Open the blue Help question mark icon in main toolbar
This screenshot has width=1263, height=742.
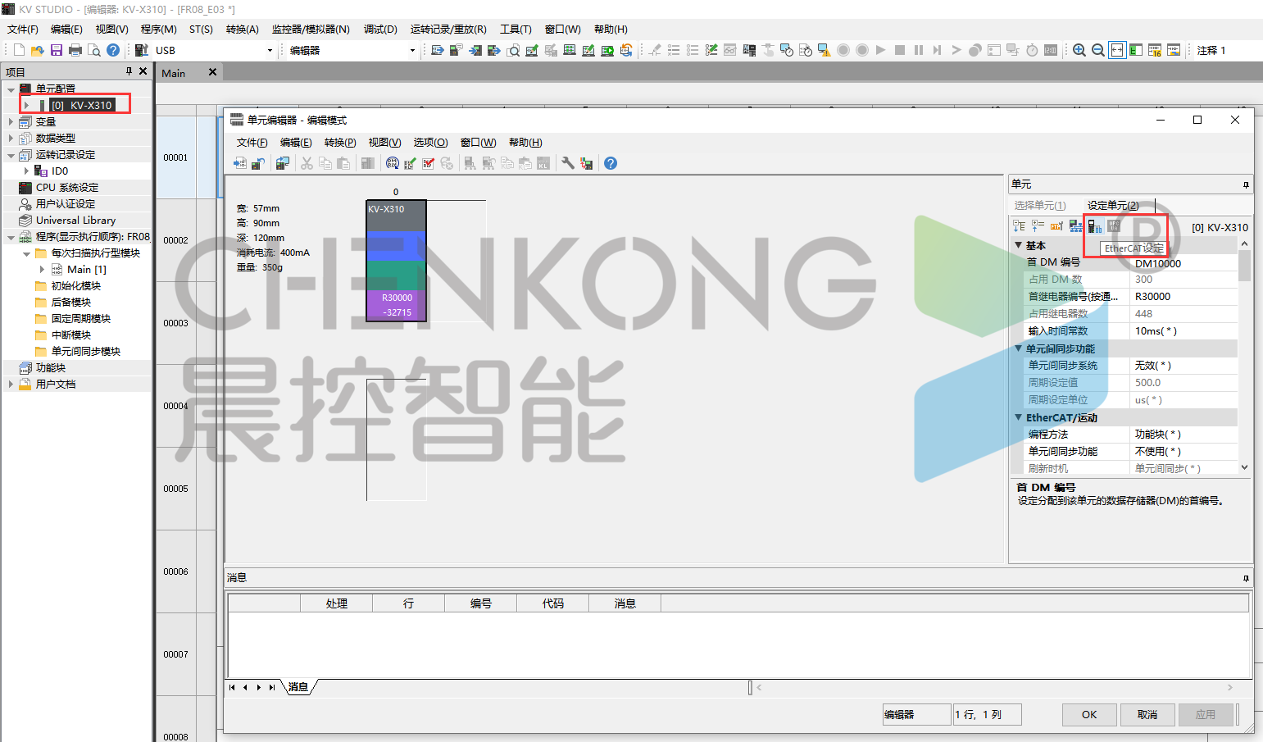(x=113, y=50)
